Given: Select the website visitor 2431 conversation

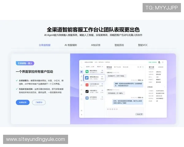Looking at the screenshot, I should (x=94, y=78).
